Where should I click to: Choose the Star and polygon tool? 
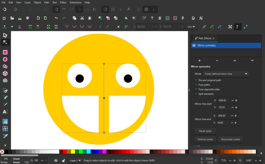pos(5,66)
